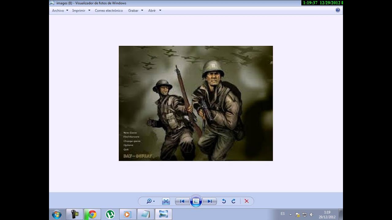The image size is (392, 220).
Task: Open the help button
Action: [338, 10]
